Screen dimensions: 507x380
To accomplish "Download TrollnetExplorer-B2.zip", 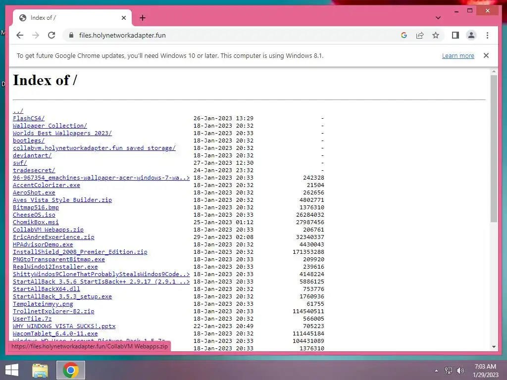I will pos(53,312).
